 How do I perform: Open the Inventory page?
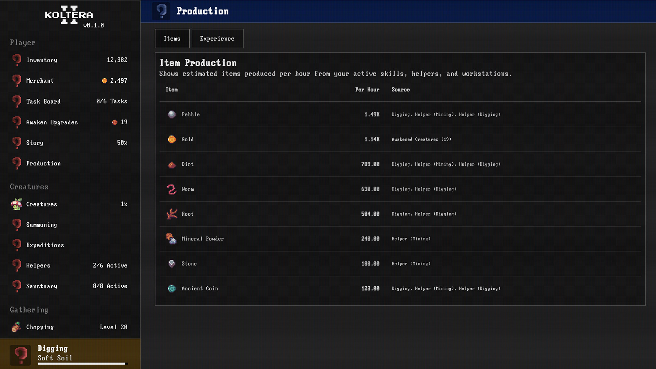tap(42, 60)
